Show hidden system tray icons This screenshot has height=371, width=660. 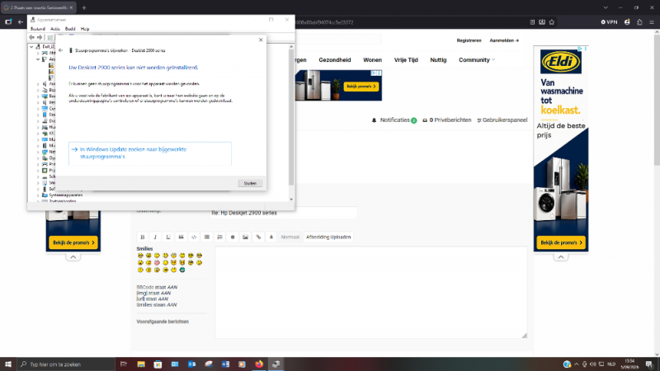pos(576,364)
